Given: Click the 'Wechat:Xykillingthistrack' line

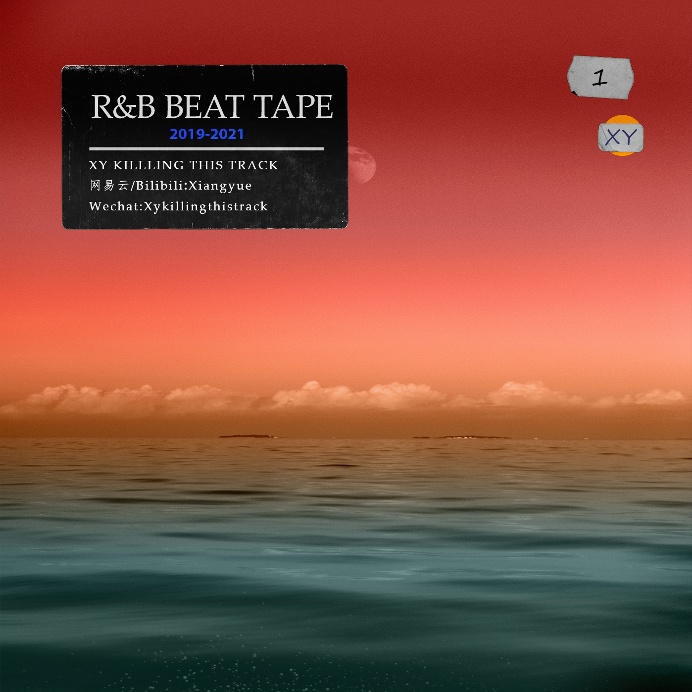Looking at the screenshot, I should click(x=178, y=206).
